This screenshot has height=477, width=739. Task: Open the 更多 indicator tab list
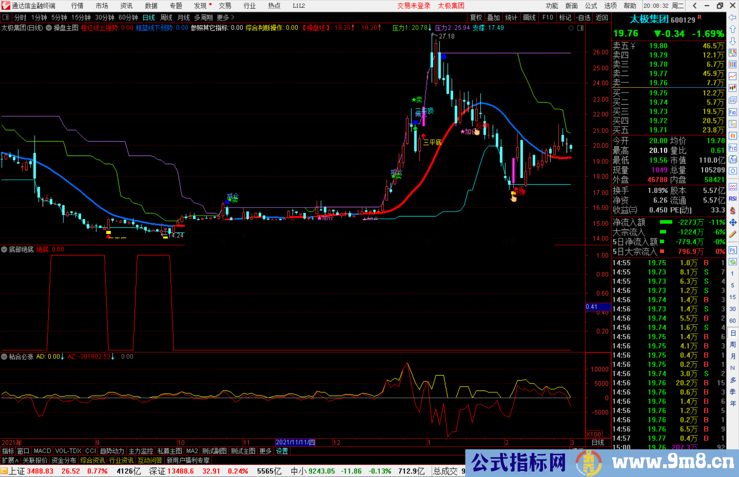265,451
